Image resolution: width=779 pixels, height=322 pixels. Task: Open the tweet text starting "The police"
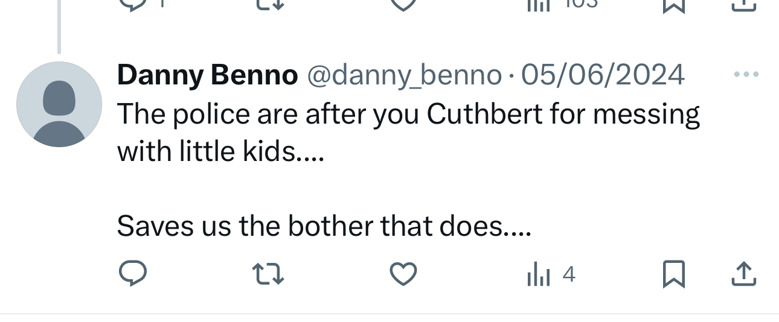point(408,113)
